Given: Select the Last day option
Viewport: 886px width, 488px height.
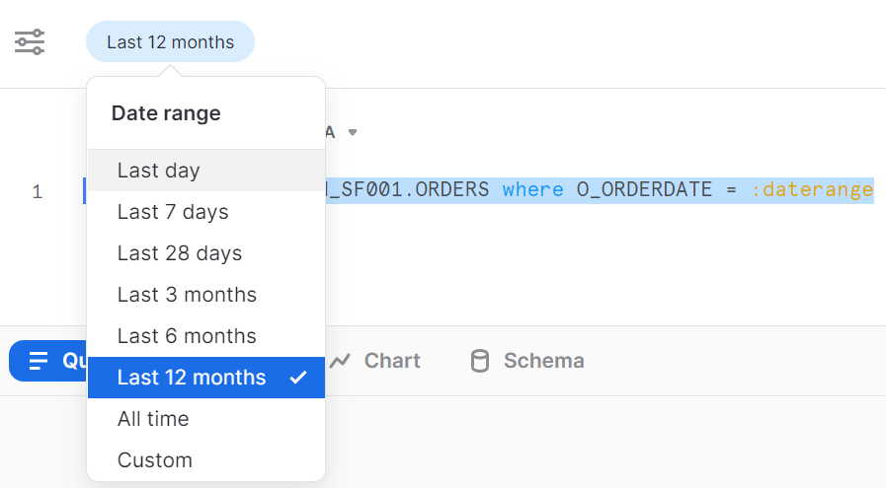Looking at the screenshot, I should (159, 171).
